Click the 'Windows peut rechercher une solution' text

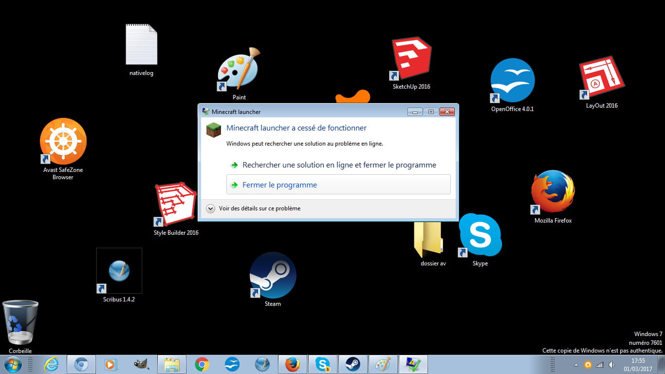coord(305,144)
